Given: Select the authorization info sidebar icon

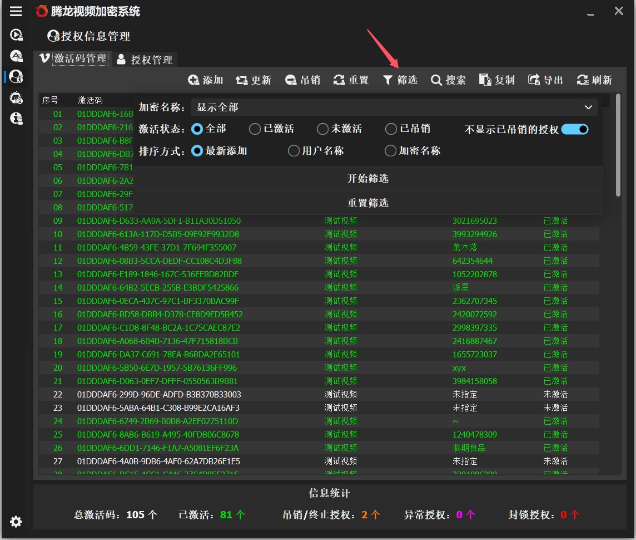Looking at the screenshot, I should (16, 76).
